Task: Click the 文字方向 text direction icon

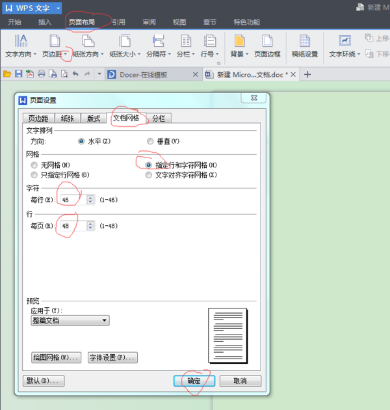Action: point(21,41)
